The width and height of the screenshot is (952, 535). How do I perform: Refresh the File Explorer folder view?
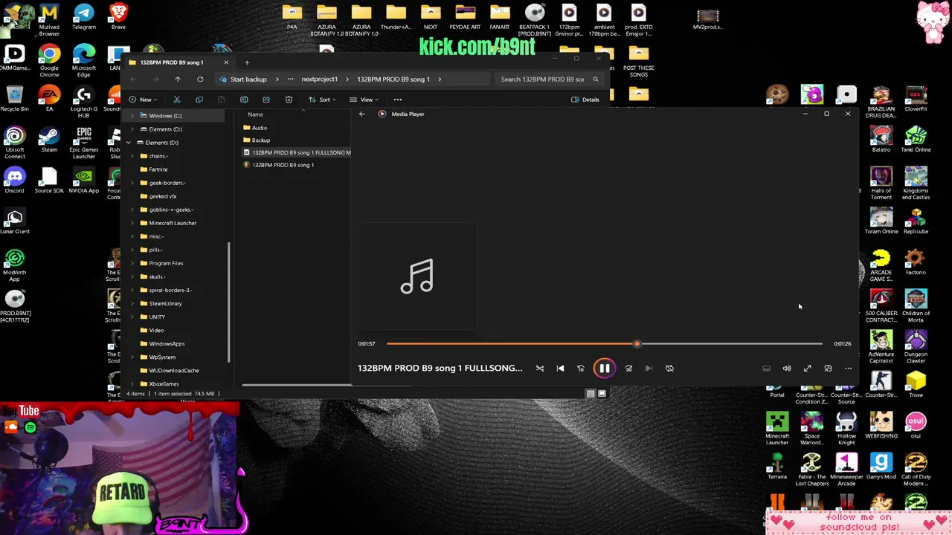pos(200,79)
